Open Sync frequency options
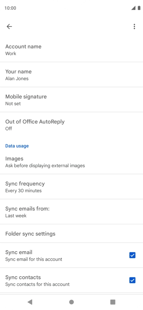 point(72,187)
